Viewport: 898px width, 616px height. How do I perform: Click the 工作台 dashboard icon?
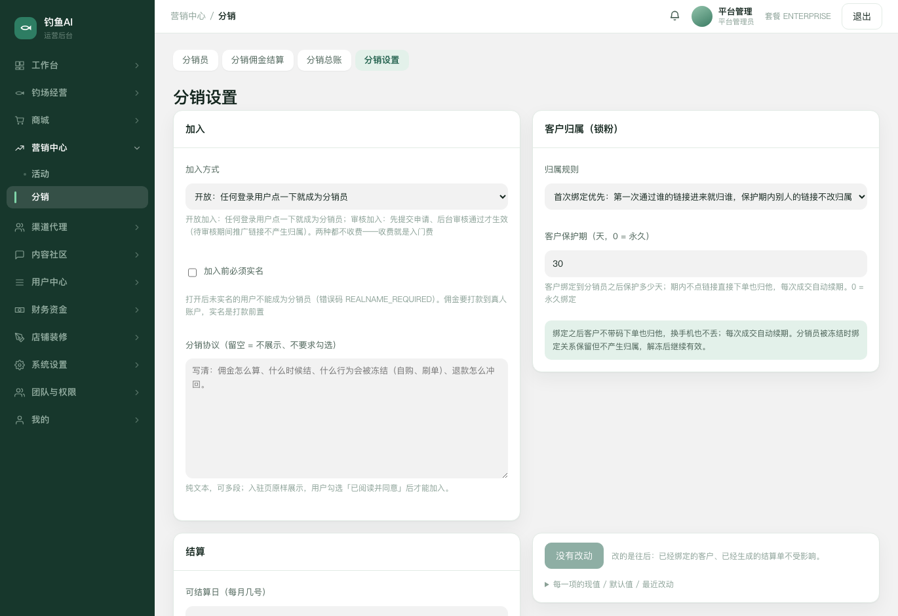20,66
